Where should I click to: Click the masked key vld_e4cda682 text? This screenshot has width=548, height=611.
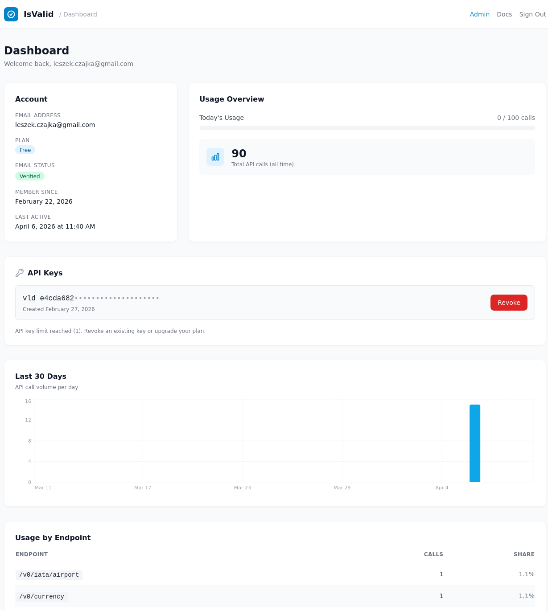(x=91, y=298)
